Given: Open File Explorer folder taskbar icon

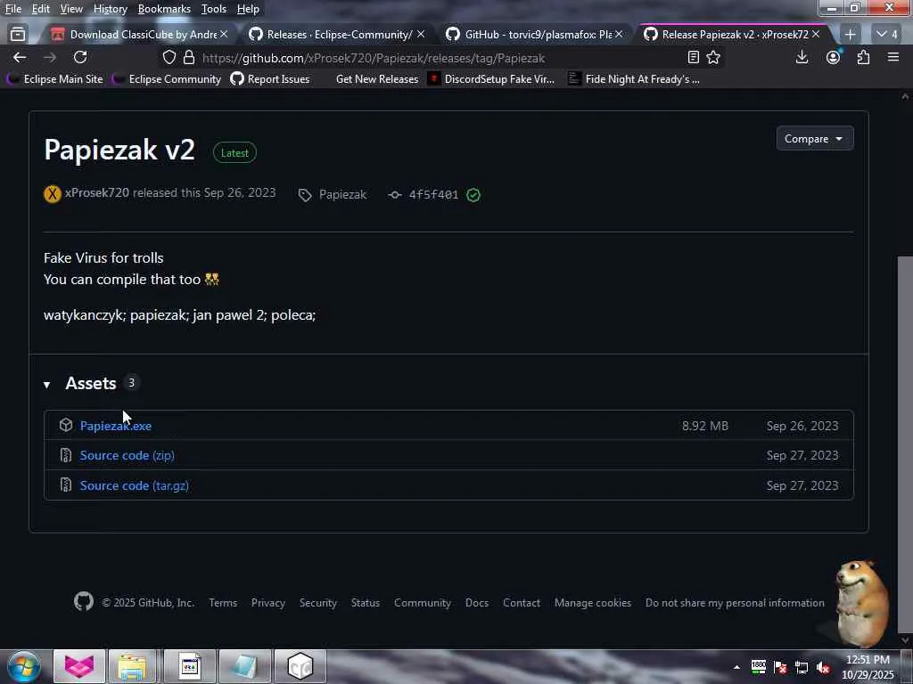Looking at the screenshot, I should tap(133, 666).
